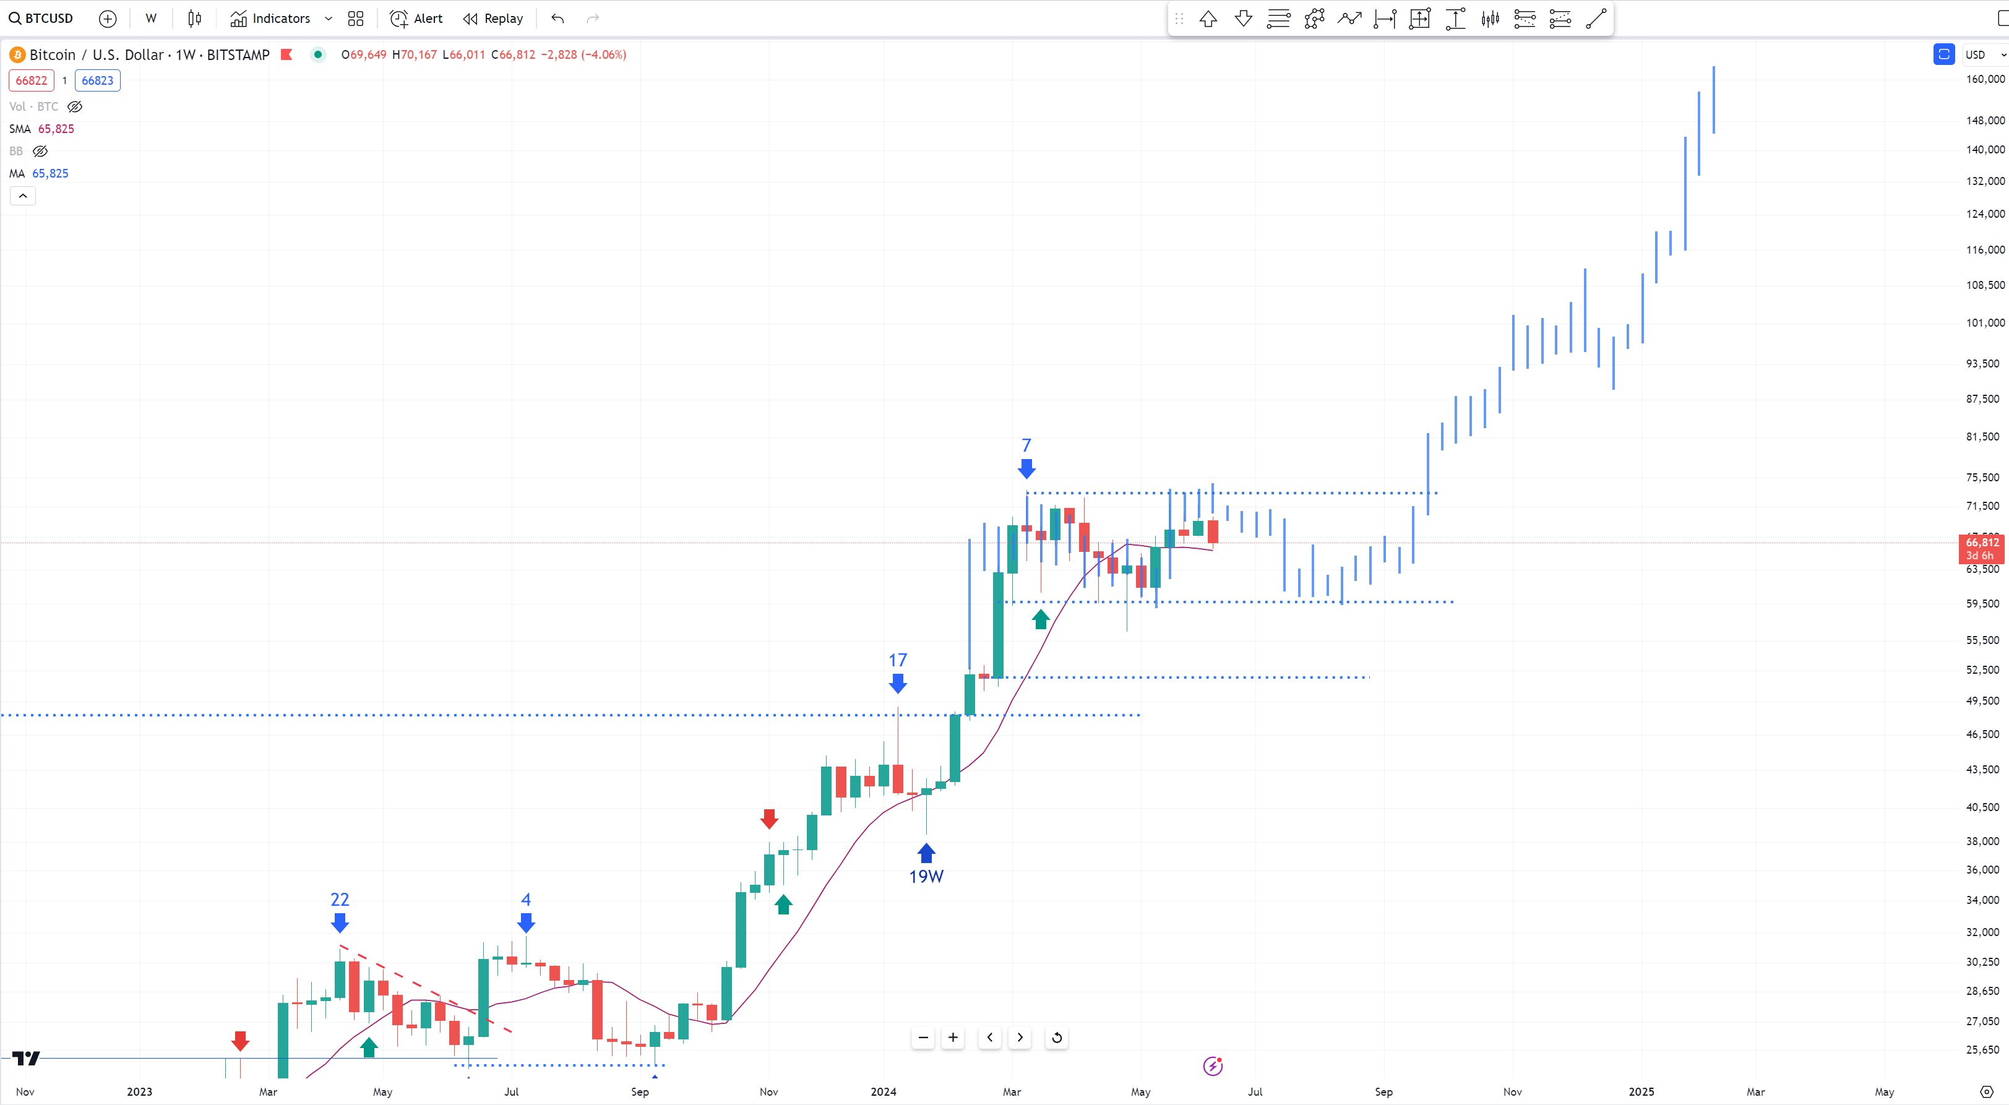Select the arrow mark up drawing tool
The image size is (2009, 1105).
[1208, 19]
